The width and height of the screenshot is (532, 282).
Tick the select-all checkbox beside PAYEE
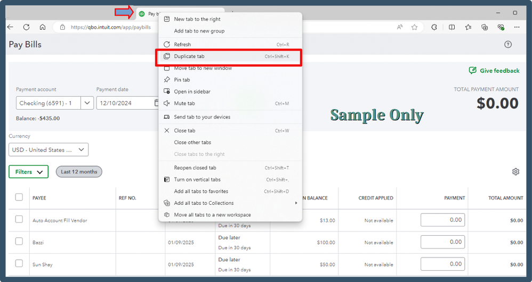19,197
